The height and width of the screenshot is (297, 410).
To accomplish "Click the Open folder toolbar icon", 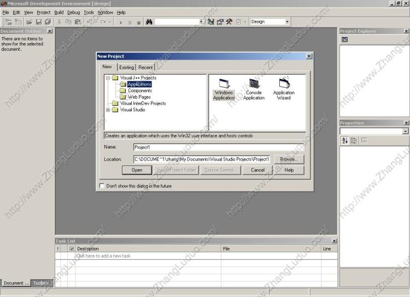I will (x=30, y=22).
